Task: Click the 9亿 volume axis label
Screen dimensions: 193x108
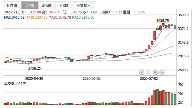Action: point(181,84)
